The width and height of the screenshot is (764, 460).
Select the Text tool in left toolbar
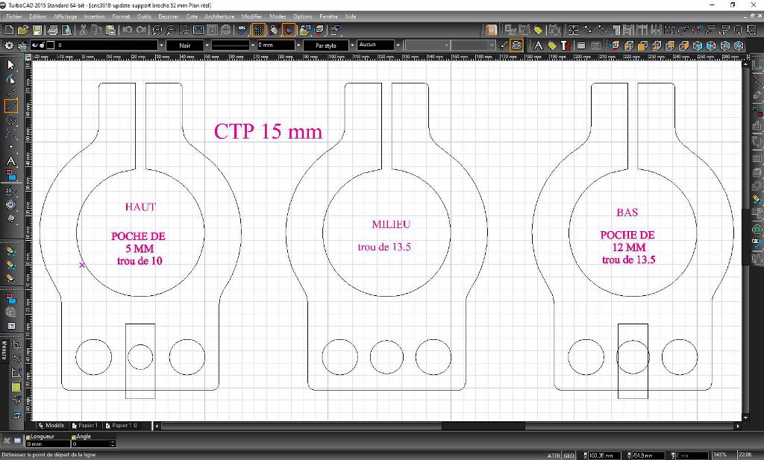pos(10,160)
